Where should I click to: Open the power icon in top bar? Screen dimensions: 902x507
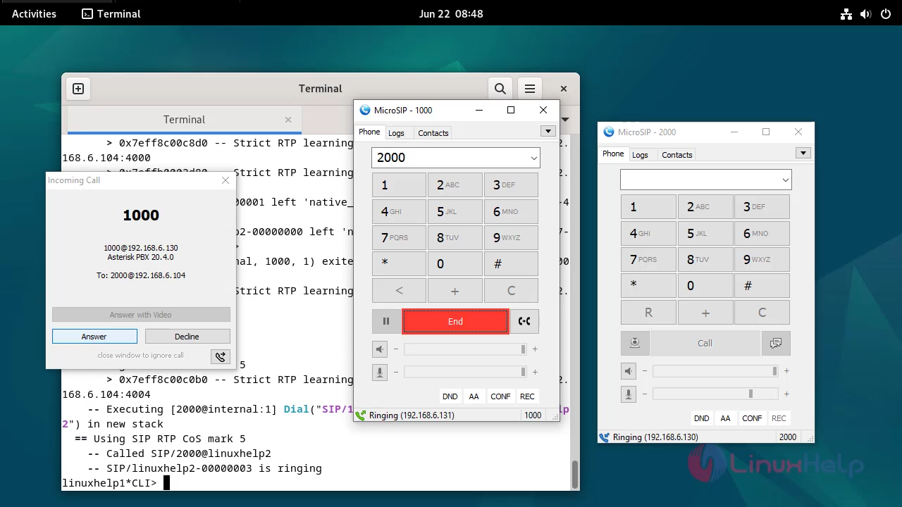pos(886,13)
